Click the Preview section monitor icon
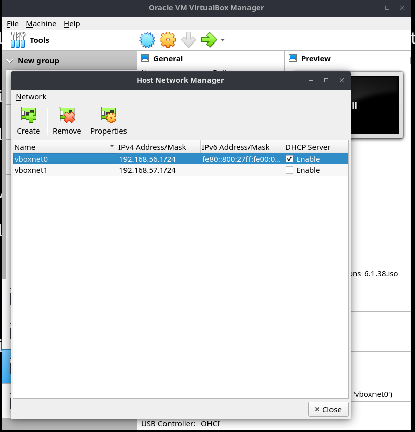 pyautogui.click(x=293, y=58)
